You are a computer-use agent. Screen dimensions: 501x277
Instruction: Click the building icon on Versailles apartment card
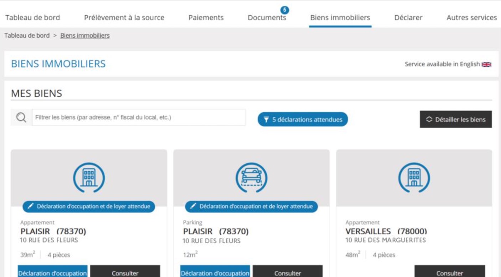coord(414,178)
